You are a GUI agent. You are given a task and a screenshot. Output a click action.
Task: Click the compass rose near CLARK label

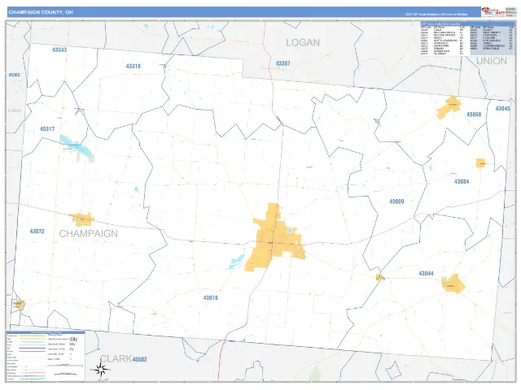[101, 369]
